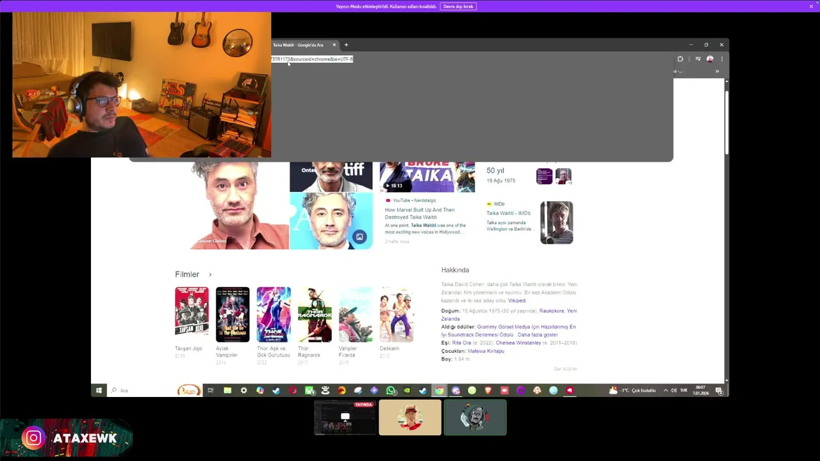
Task: Open Thor: Aşk ve Gök Gürültüsü poster
Action: point(274,314)
